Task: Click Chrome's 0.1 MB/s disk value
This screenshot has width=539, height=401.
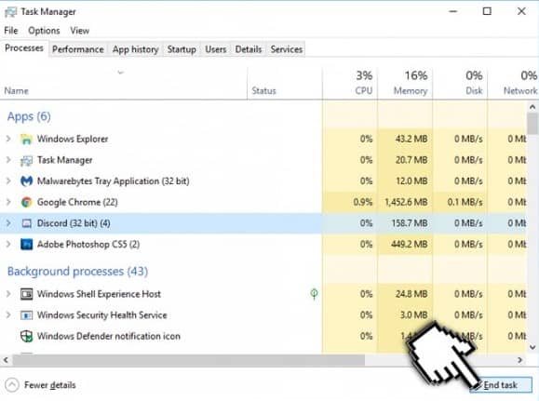Action: (x=465, y=202)
